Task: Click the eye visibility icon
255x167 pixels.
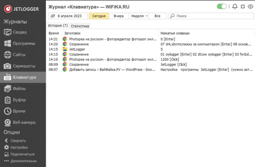Action: coord(250,6)
